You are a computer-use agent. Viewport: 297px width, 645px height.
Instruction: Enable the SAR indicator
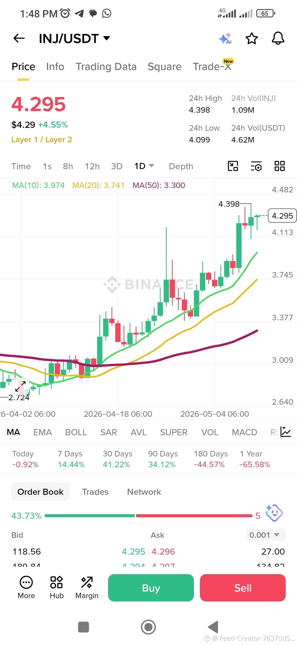(x=109, y=432)
